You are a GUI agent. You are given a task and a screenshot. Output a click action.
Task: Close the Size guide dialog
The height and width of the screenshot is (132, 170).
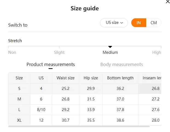[x=168, y=2]
